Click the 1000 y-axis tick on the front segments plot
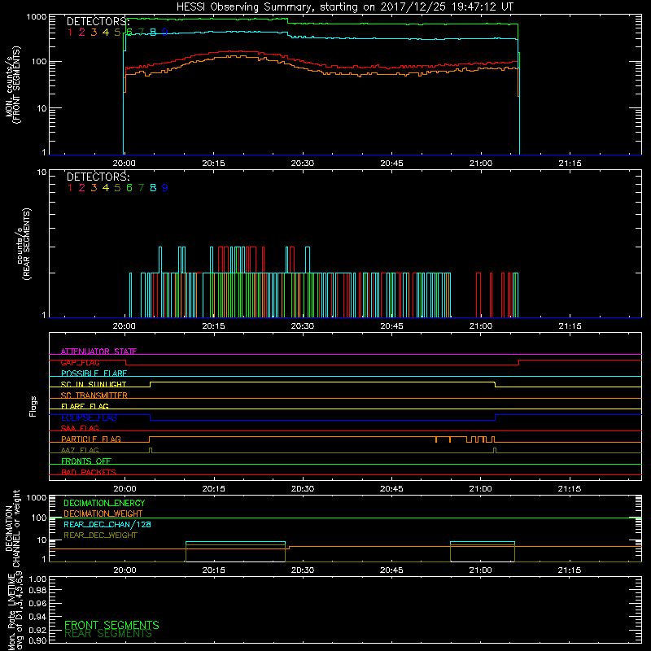This screenshot has width=651, height=651. point(37,16)
